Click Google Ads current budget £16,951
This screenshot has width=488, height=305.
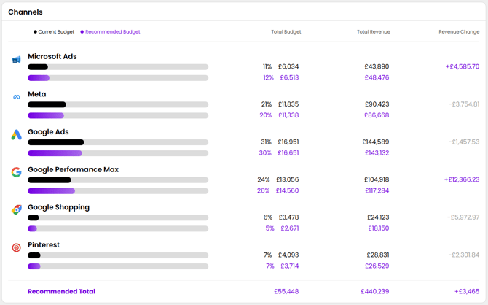[x=288, y=142]
